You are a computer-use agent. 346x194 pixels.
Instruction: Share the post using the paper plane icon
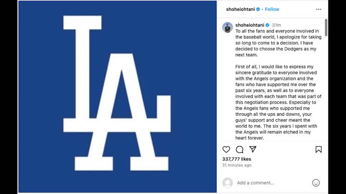coord(253,149)
